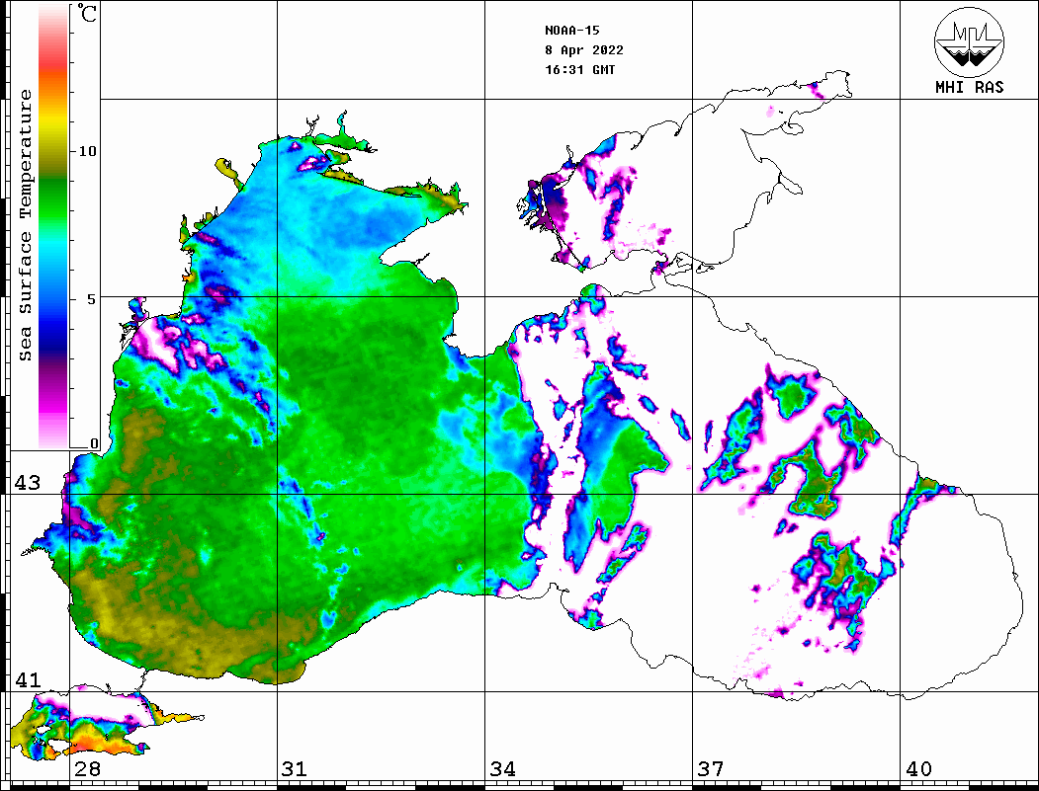
Task: Click the "MHI RAS" label text
Action: [969, 87]
